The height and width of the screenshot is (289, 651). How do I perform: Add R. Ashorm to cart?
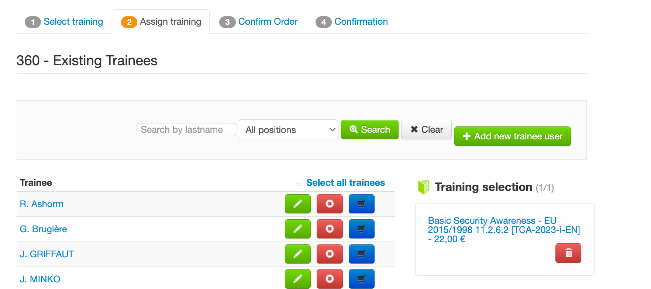coord(361,204)
